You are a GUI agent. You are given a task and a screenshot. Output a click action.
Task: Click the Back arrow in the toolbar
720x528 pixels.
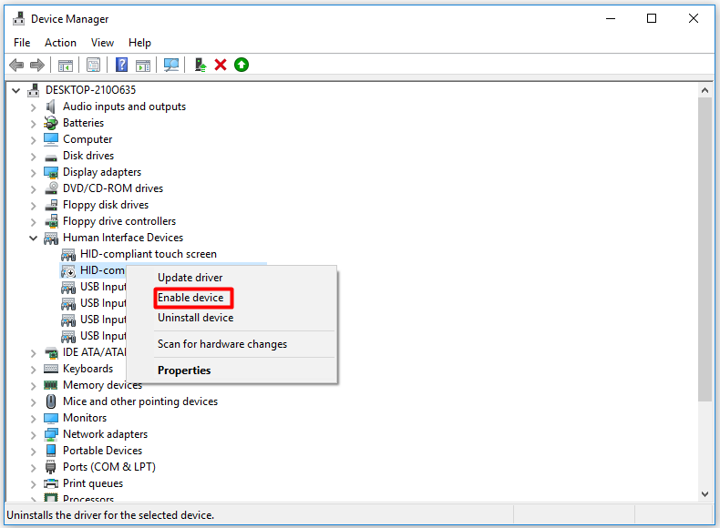pyautogui.click(x=16, y=65)
